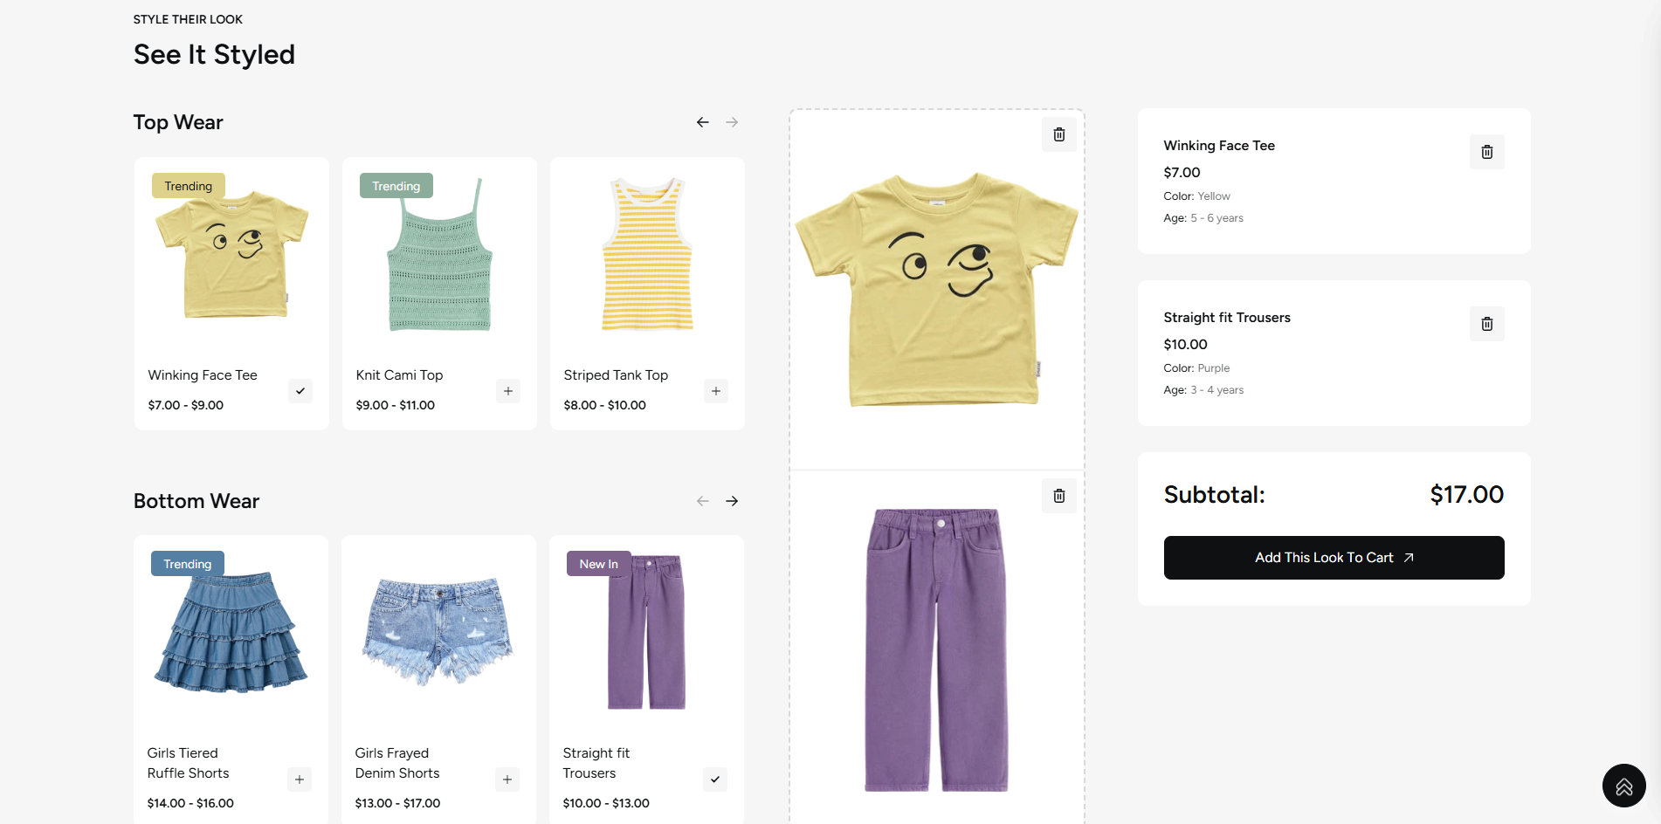Add Girls Tiered Ruffle Shorts with plus
Image resolution: width=1661 pixels, height=824 pixels.
pos(300,779)
